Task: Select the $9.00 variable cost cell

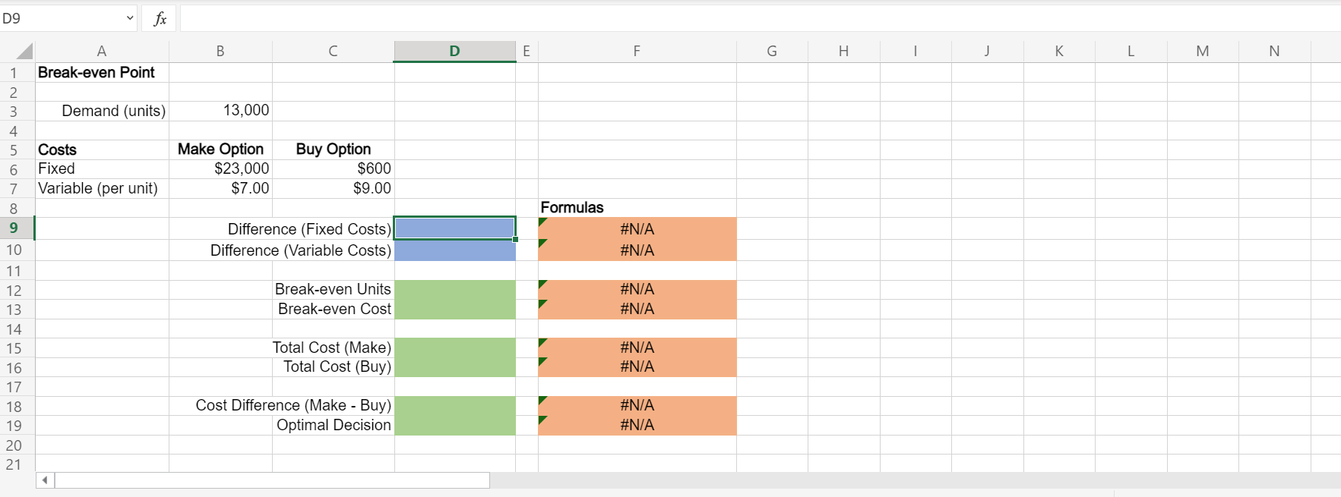Action: (333, 188)
